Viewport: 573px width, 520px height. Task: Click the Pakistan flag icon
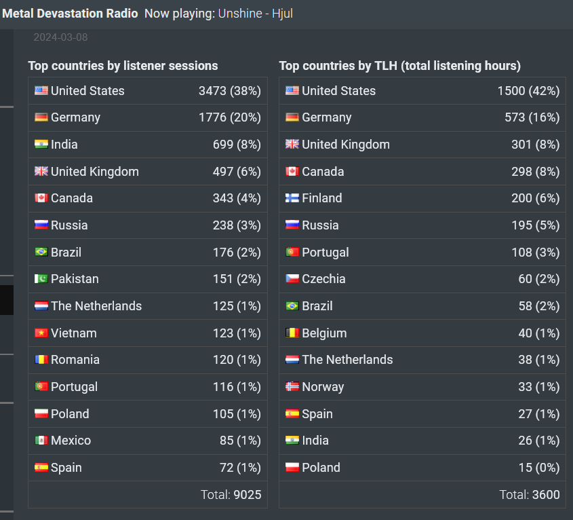(41, 279)
